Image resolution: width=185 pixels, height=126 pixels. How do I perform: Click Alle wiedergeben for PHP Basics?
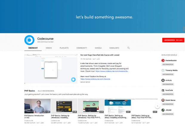click(46, 91)
